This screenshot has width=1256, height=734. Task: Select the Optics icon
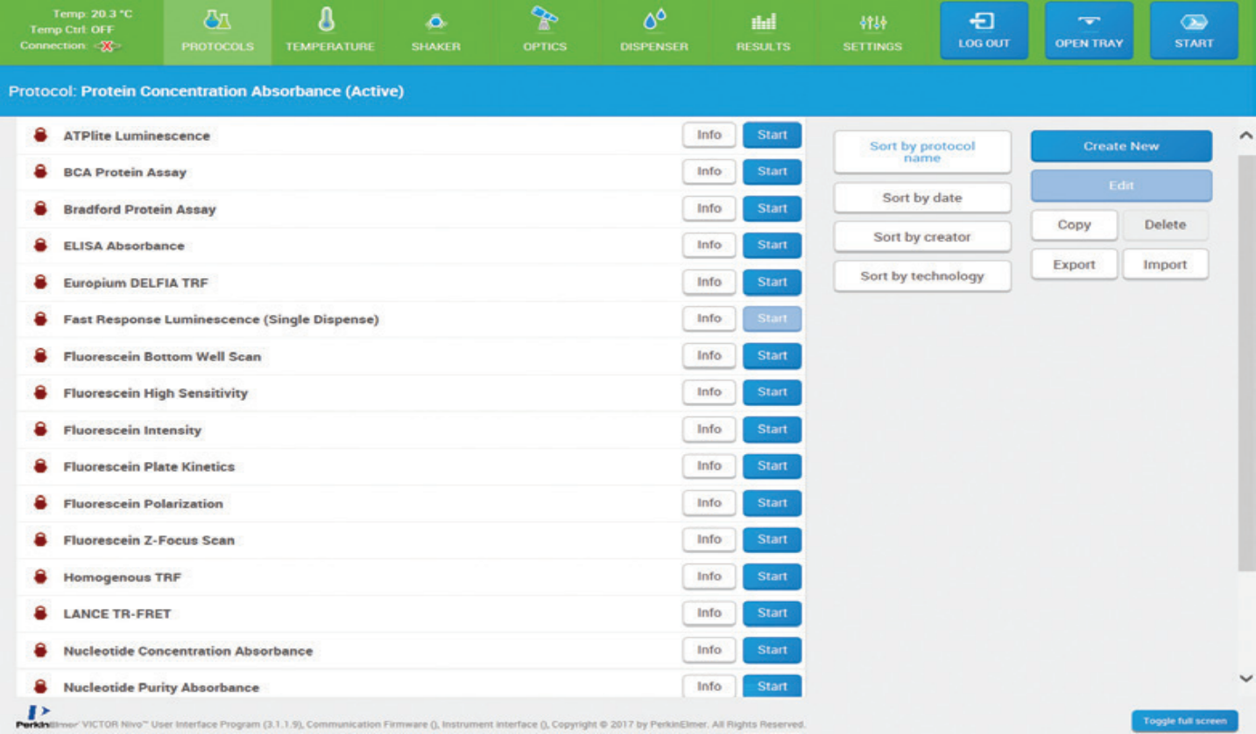point(544,21)
